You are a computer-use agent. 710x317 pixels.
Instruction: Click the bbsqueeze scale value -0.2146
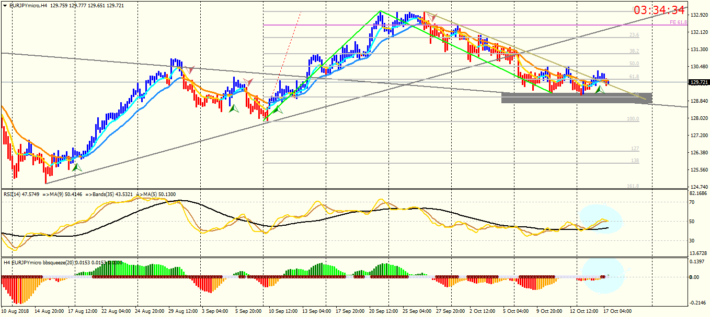(698, 302)
